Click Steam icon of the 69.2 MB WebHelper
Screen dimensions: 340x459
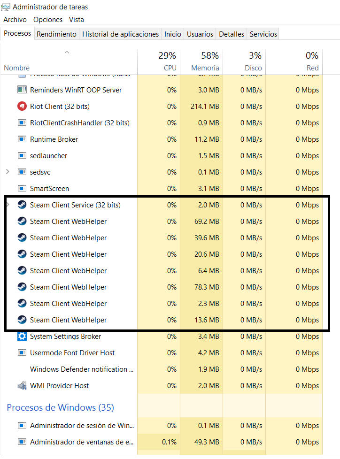click(x=22, y=221)
